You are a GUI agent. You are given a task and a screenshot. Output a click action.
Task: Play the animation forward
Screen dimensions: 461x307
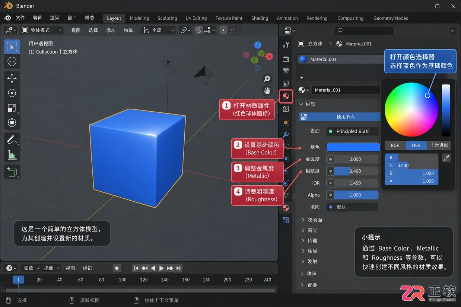162,268
